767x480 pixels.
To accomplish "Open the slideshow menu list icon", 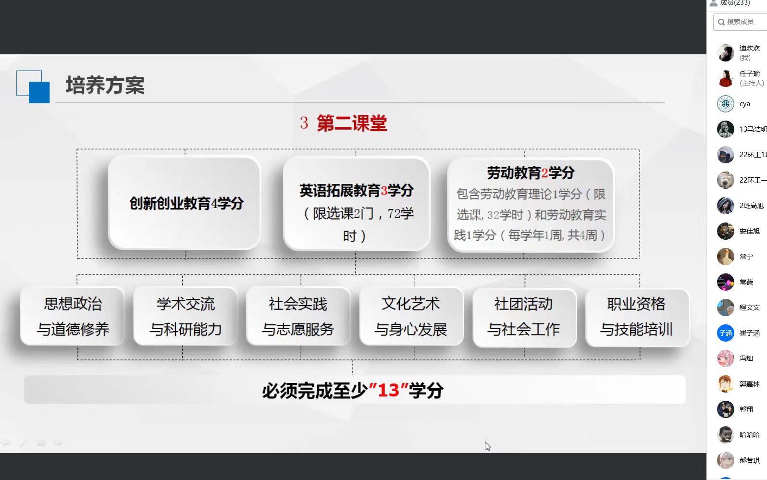I will (41, 443).
